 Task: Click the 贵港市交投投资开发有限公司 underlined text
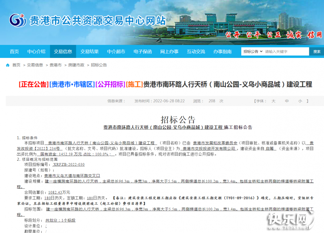(x=208, y=149)
